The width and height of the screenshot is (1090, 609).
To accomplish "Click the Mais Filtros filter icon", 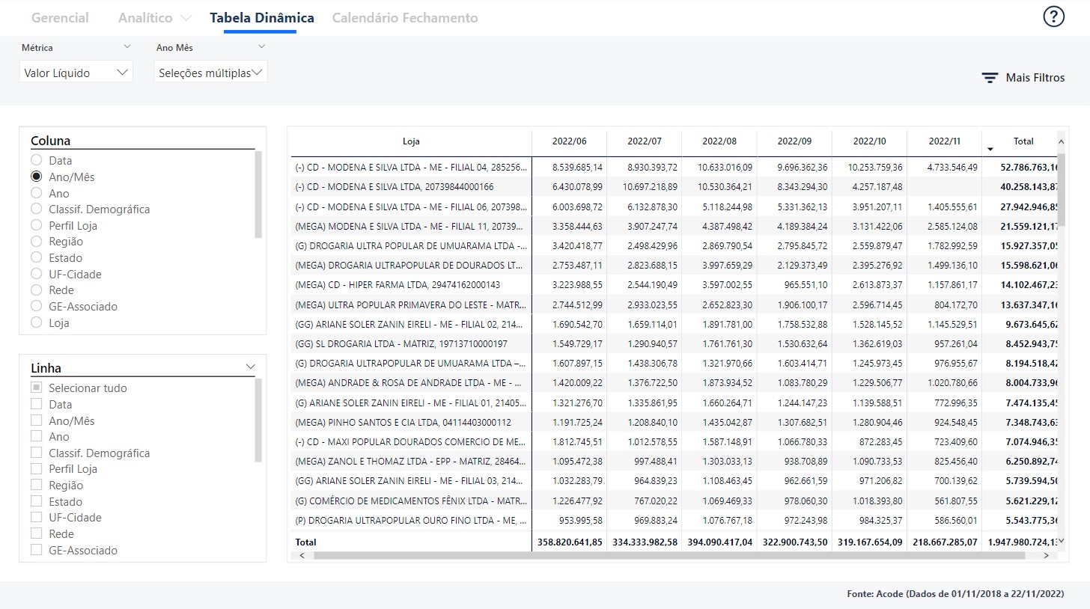I will point(990,78).
